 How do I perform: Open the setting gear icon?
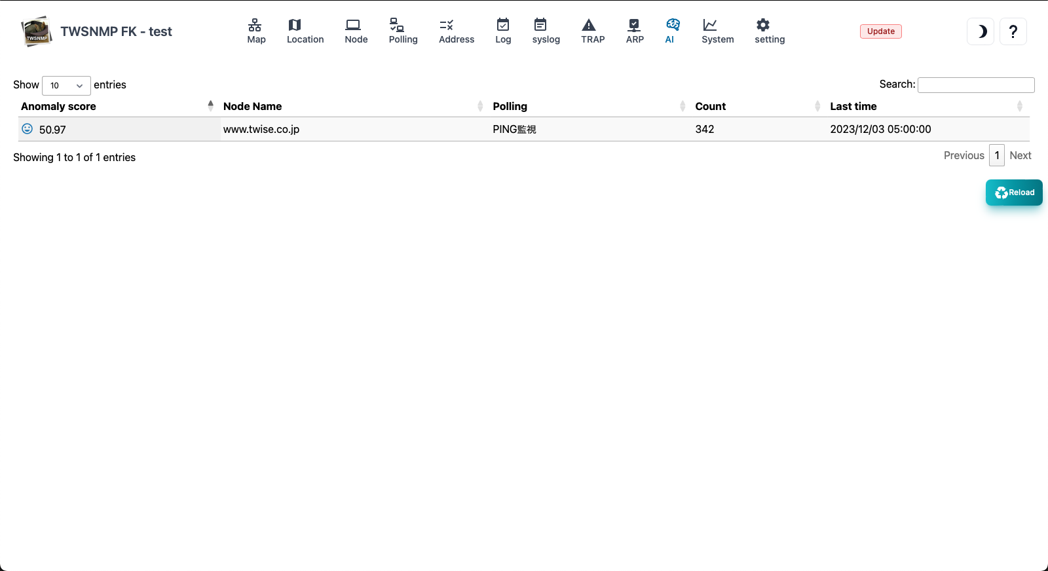(x=763, y=26)
